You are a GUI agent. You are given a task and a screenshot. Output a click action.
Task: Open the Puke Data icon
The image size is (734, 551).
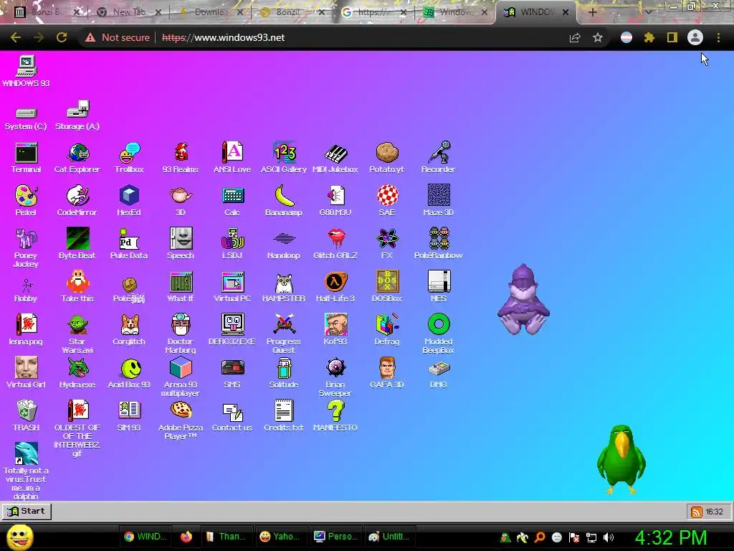coord(129,244)
